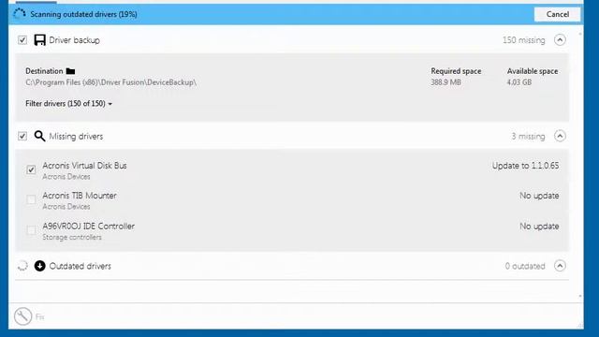Click the Driver backup section title

click(x=75, y=40)
